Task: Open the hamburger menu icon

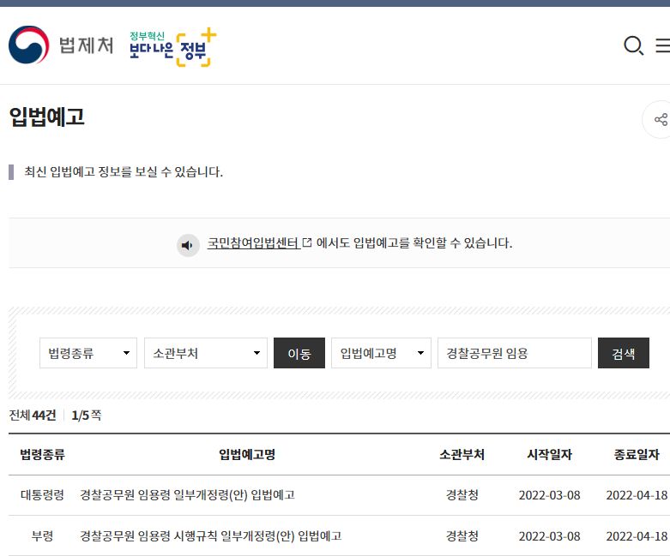Action: [x=663, y=45]
